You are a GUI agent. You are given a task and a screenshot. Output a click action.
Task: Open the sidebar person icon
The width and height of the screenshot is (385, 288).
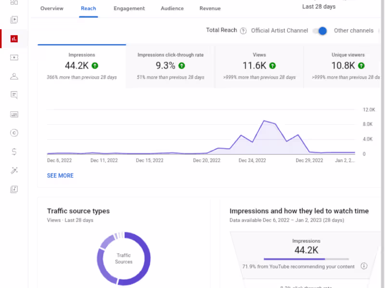click(14, 76)
